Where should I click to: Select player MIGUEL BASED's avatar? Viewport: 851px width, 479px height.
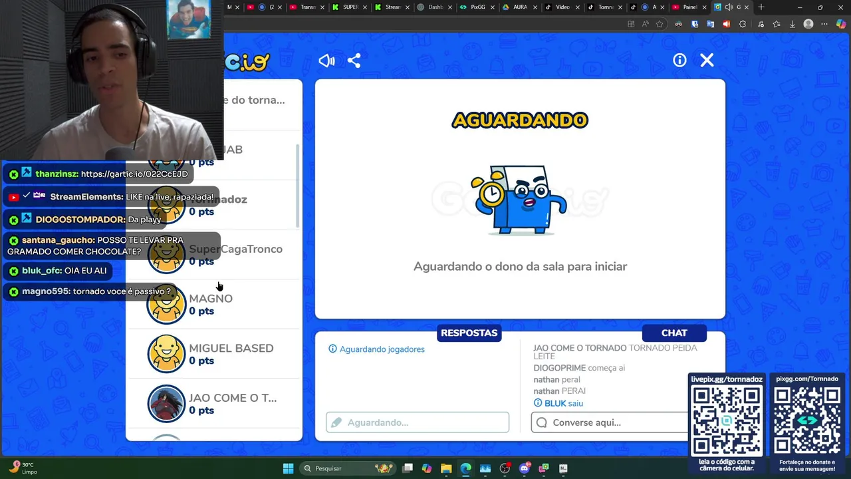click(166, 354)
